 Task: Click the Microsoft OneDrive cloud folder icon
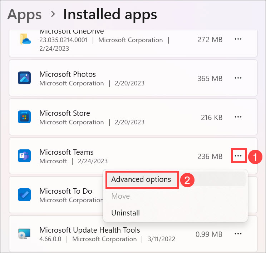tap(24, 39)
